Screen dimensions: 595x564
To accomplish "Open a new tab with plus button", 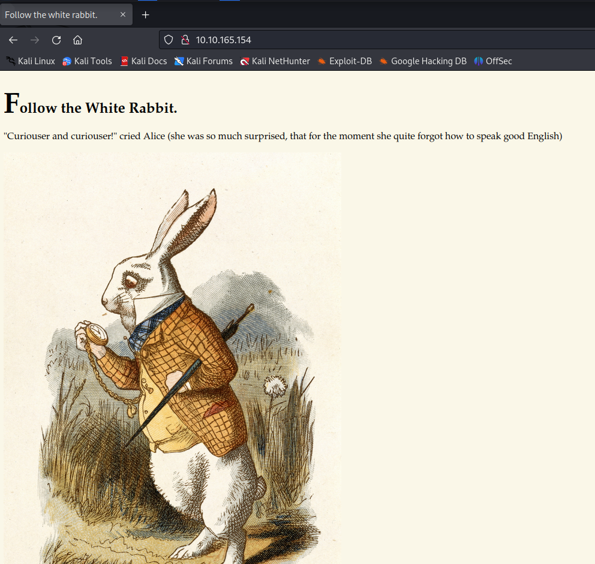I will (x=145, y=15).
